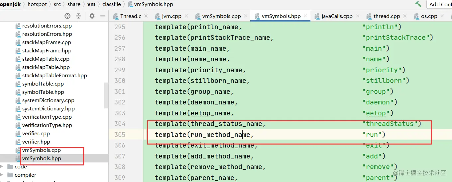Switch to the vmSymbols.cpp tab

pos(221,16)
